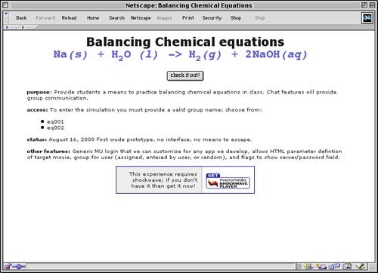Click the 'eq002' group name

pos(55,127)
